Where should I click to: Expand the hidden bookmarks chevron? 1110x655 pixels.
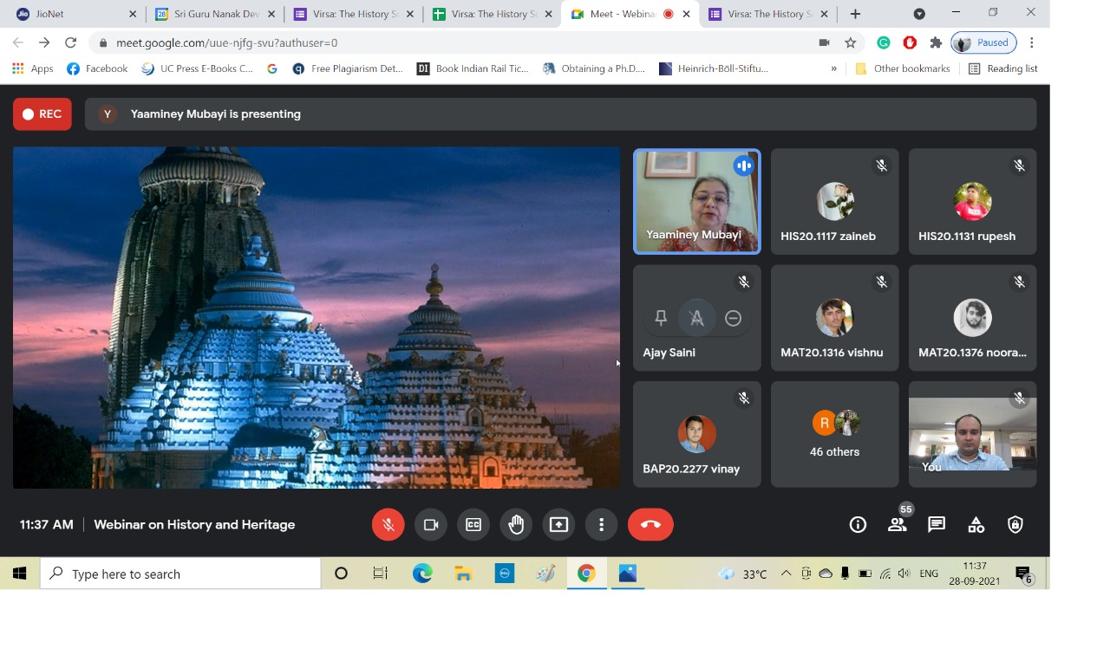coord(833,69)
